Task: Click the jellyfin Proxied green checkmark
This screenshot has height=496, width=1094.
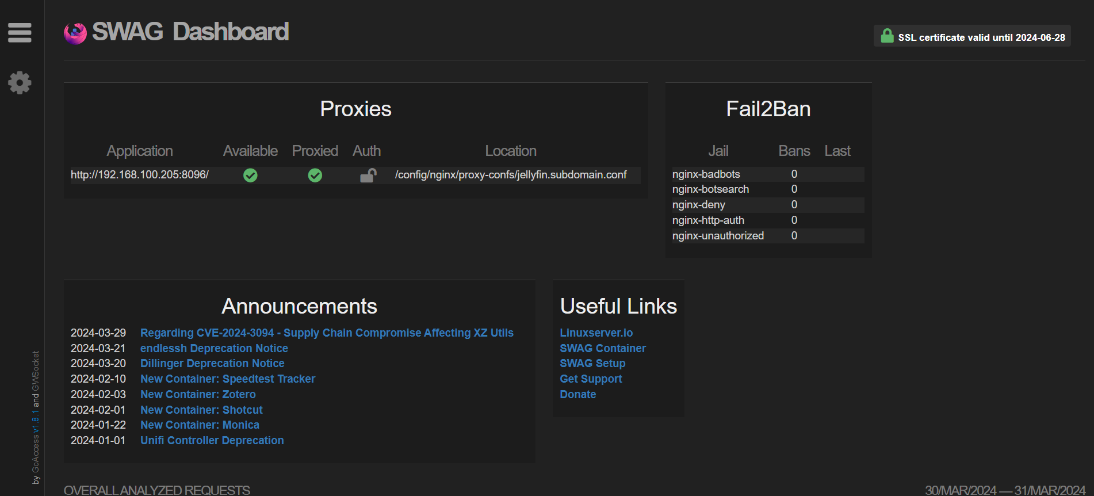Action: (x=315, y=175)
